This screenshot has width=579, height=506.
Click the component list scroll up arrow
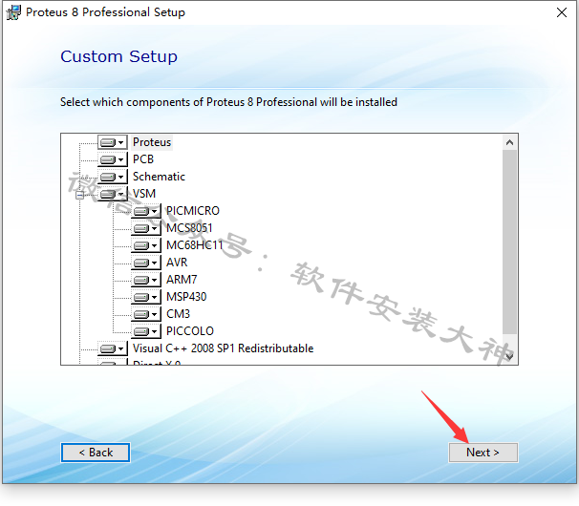509,142
